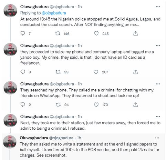This screenshot has width=166, height=160.
Task: Reply to the WhatsApp search tweet
Action: (x=23, y=104)
